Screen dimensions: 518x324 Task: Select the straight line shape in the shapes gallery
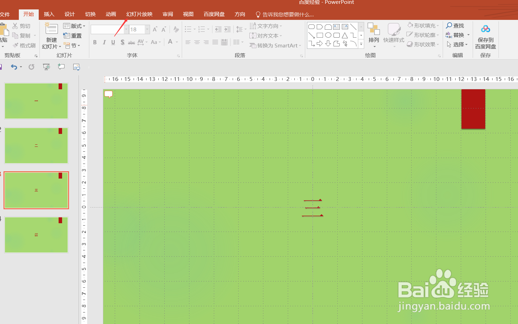(353, 27)
